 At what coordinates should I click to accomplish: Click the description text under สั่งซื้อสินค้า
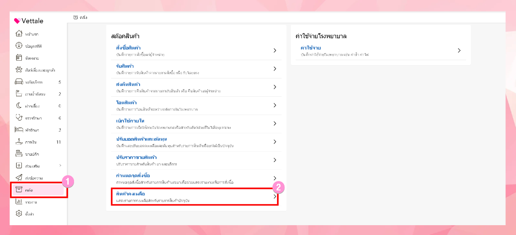pyautogui.click(x=140, y=55)
